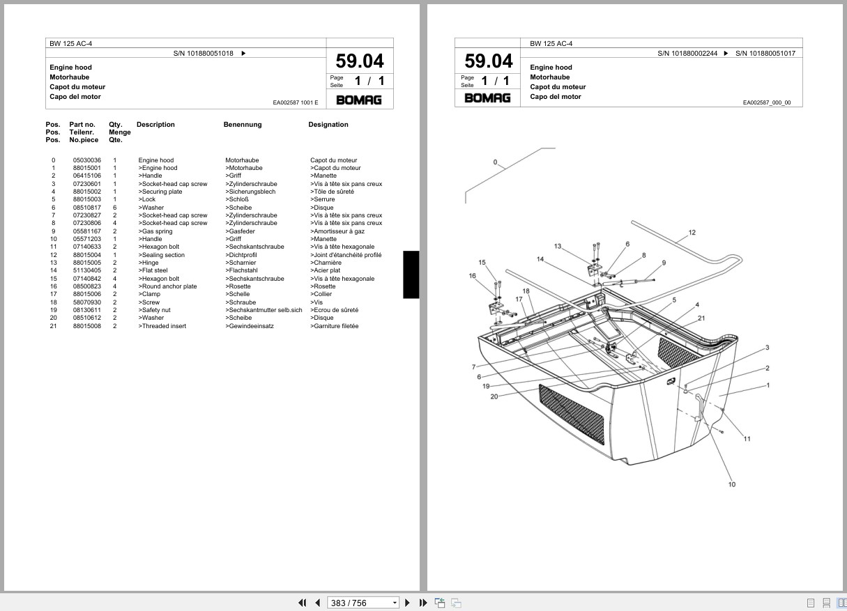The height and width of the screenshot is (611, 847).
Task: Click the 'Benennung' column header
Action: (243, 125)
